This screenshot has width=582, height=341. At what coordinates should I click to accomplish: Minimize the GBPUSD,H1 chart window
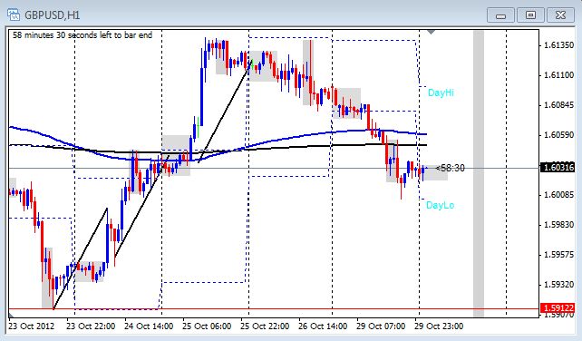[x=500, y=15]
